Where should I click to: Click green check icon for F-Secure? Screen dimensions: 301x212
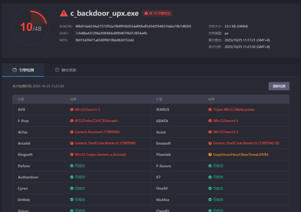pos(210,166)
